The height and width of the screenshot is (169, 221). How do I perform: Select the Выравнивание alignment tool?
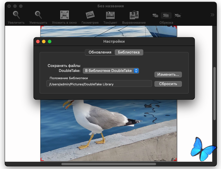coord(134,15)
